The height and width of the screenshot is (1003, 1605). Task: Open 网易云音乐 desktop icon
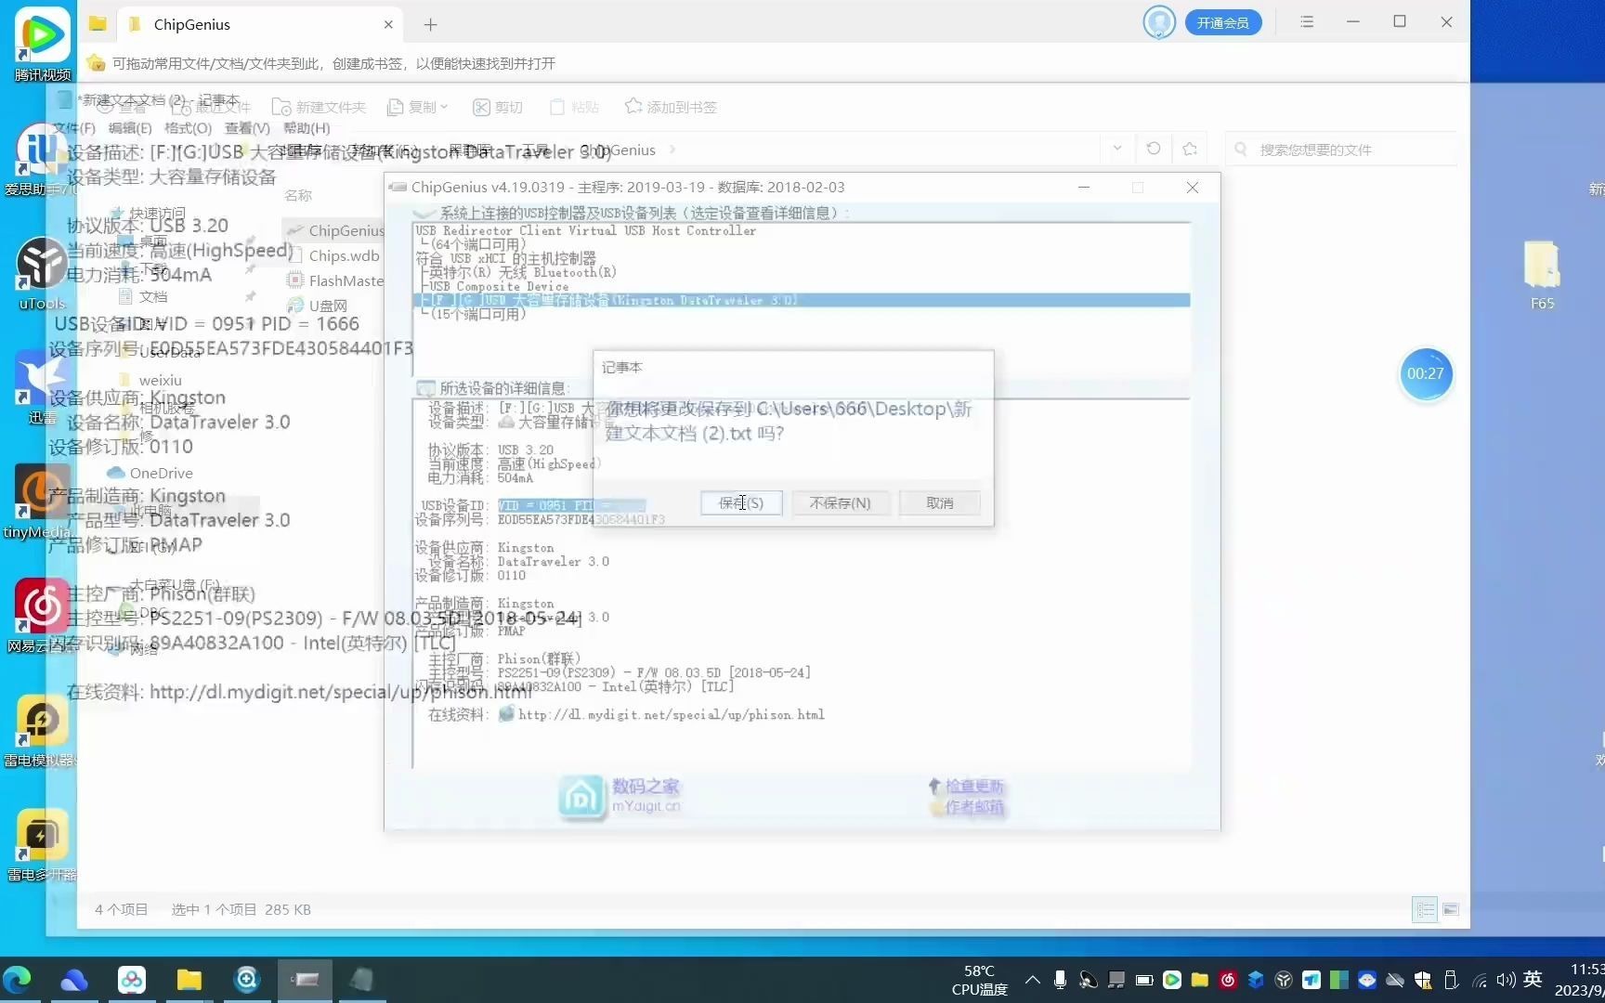[42, 615]
